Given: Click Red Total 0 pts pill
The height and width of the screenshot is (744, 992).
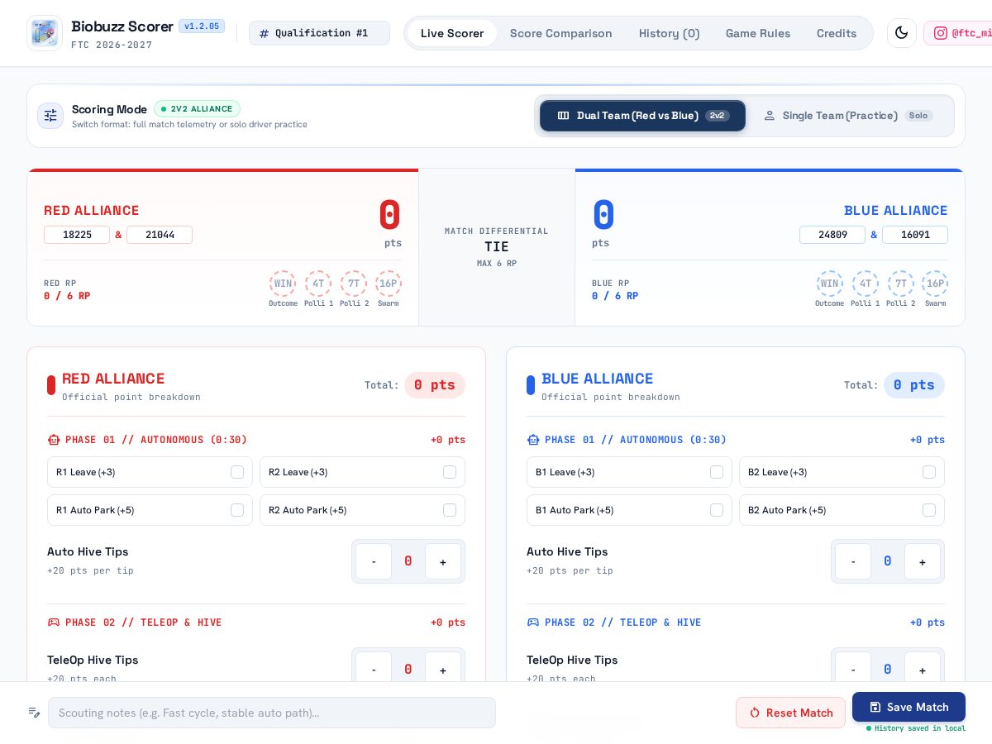Looking at the screenshot, I should (x=435, y=385).
